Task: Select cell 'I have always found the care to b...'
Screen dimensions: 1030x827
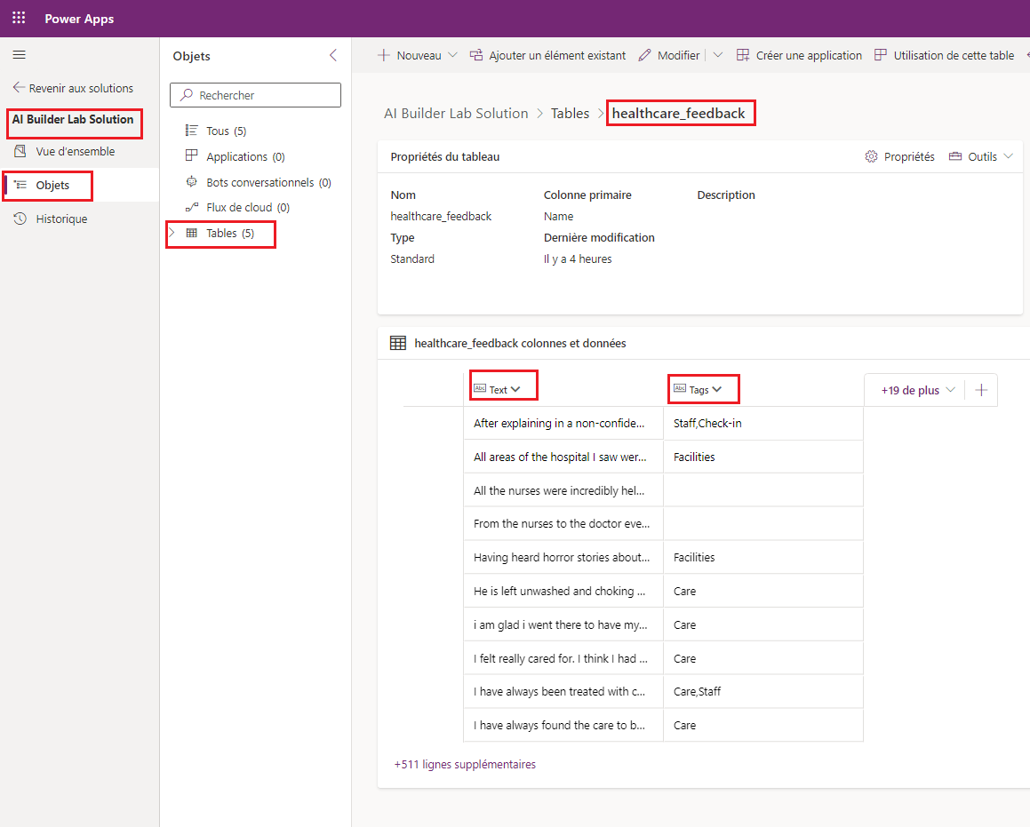Action: tap(563, 725)
